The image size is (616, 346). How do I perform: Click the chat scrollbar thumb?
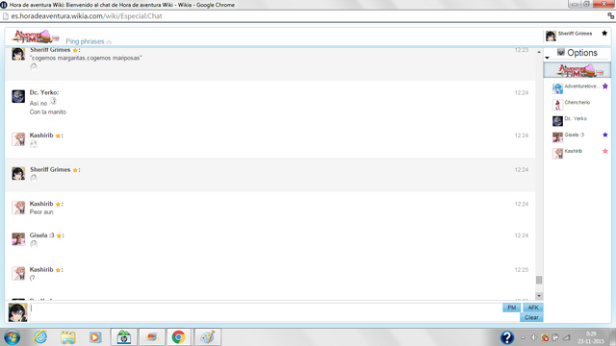click(539, 280)
